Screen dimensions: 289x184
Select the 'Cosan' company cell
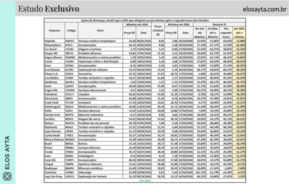point(54,61)
